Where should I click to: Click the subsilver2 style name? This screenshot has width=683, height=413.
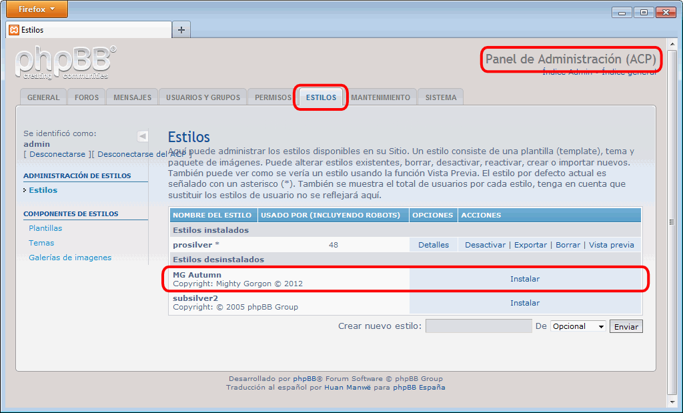(x=195, y=298)
